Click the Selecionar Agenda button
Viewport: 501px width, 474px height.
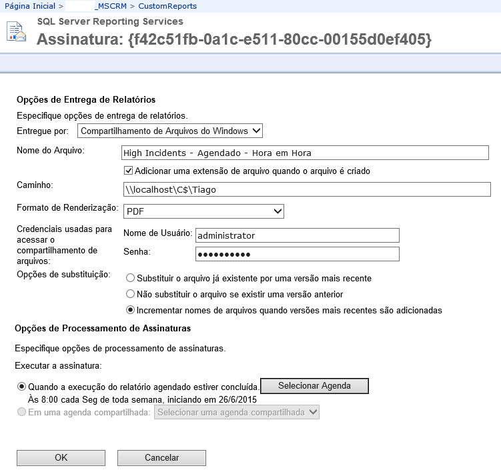click(314, 386)
